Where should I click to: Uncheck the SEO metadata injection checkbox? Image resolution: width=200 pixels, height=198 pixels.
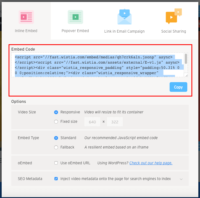pyautogui.click(x=56, y=179)
